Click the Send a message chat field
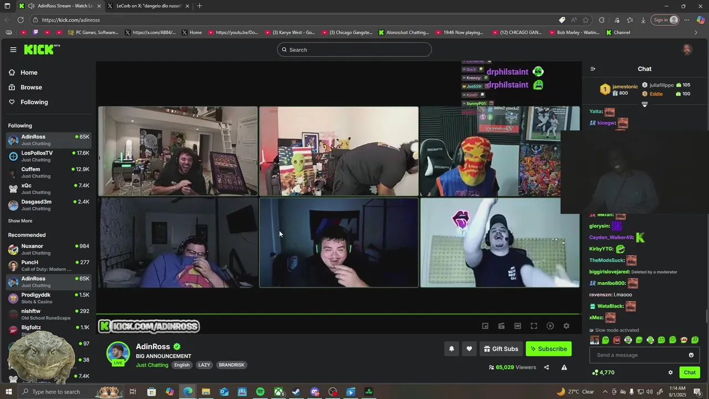Screen dimensions: 709x399 pos(645,355)
